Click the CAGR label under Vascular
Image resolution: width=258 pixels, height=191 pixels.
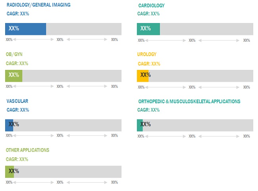coord(18,110)
